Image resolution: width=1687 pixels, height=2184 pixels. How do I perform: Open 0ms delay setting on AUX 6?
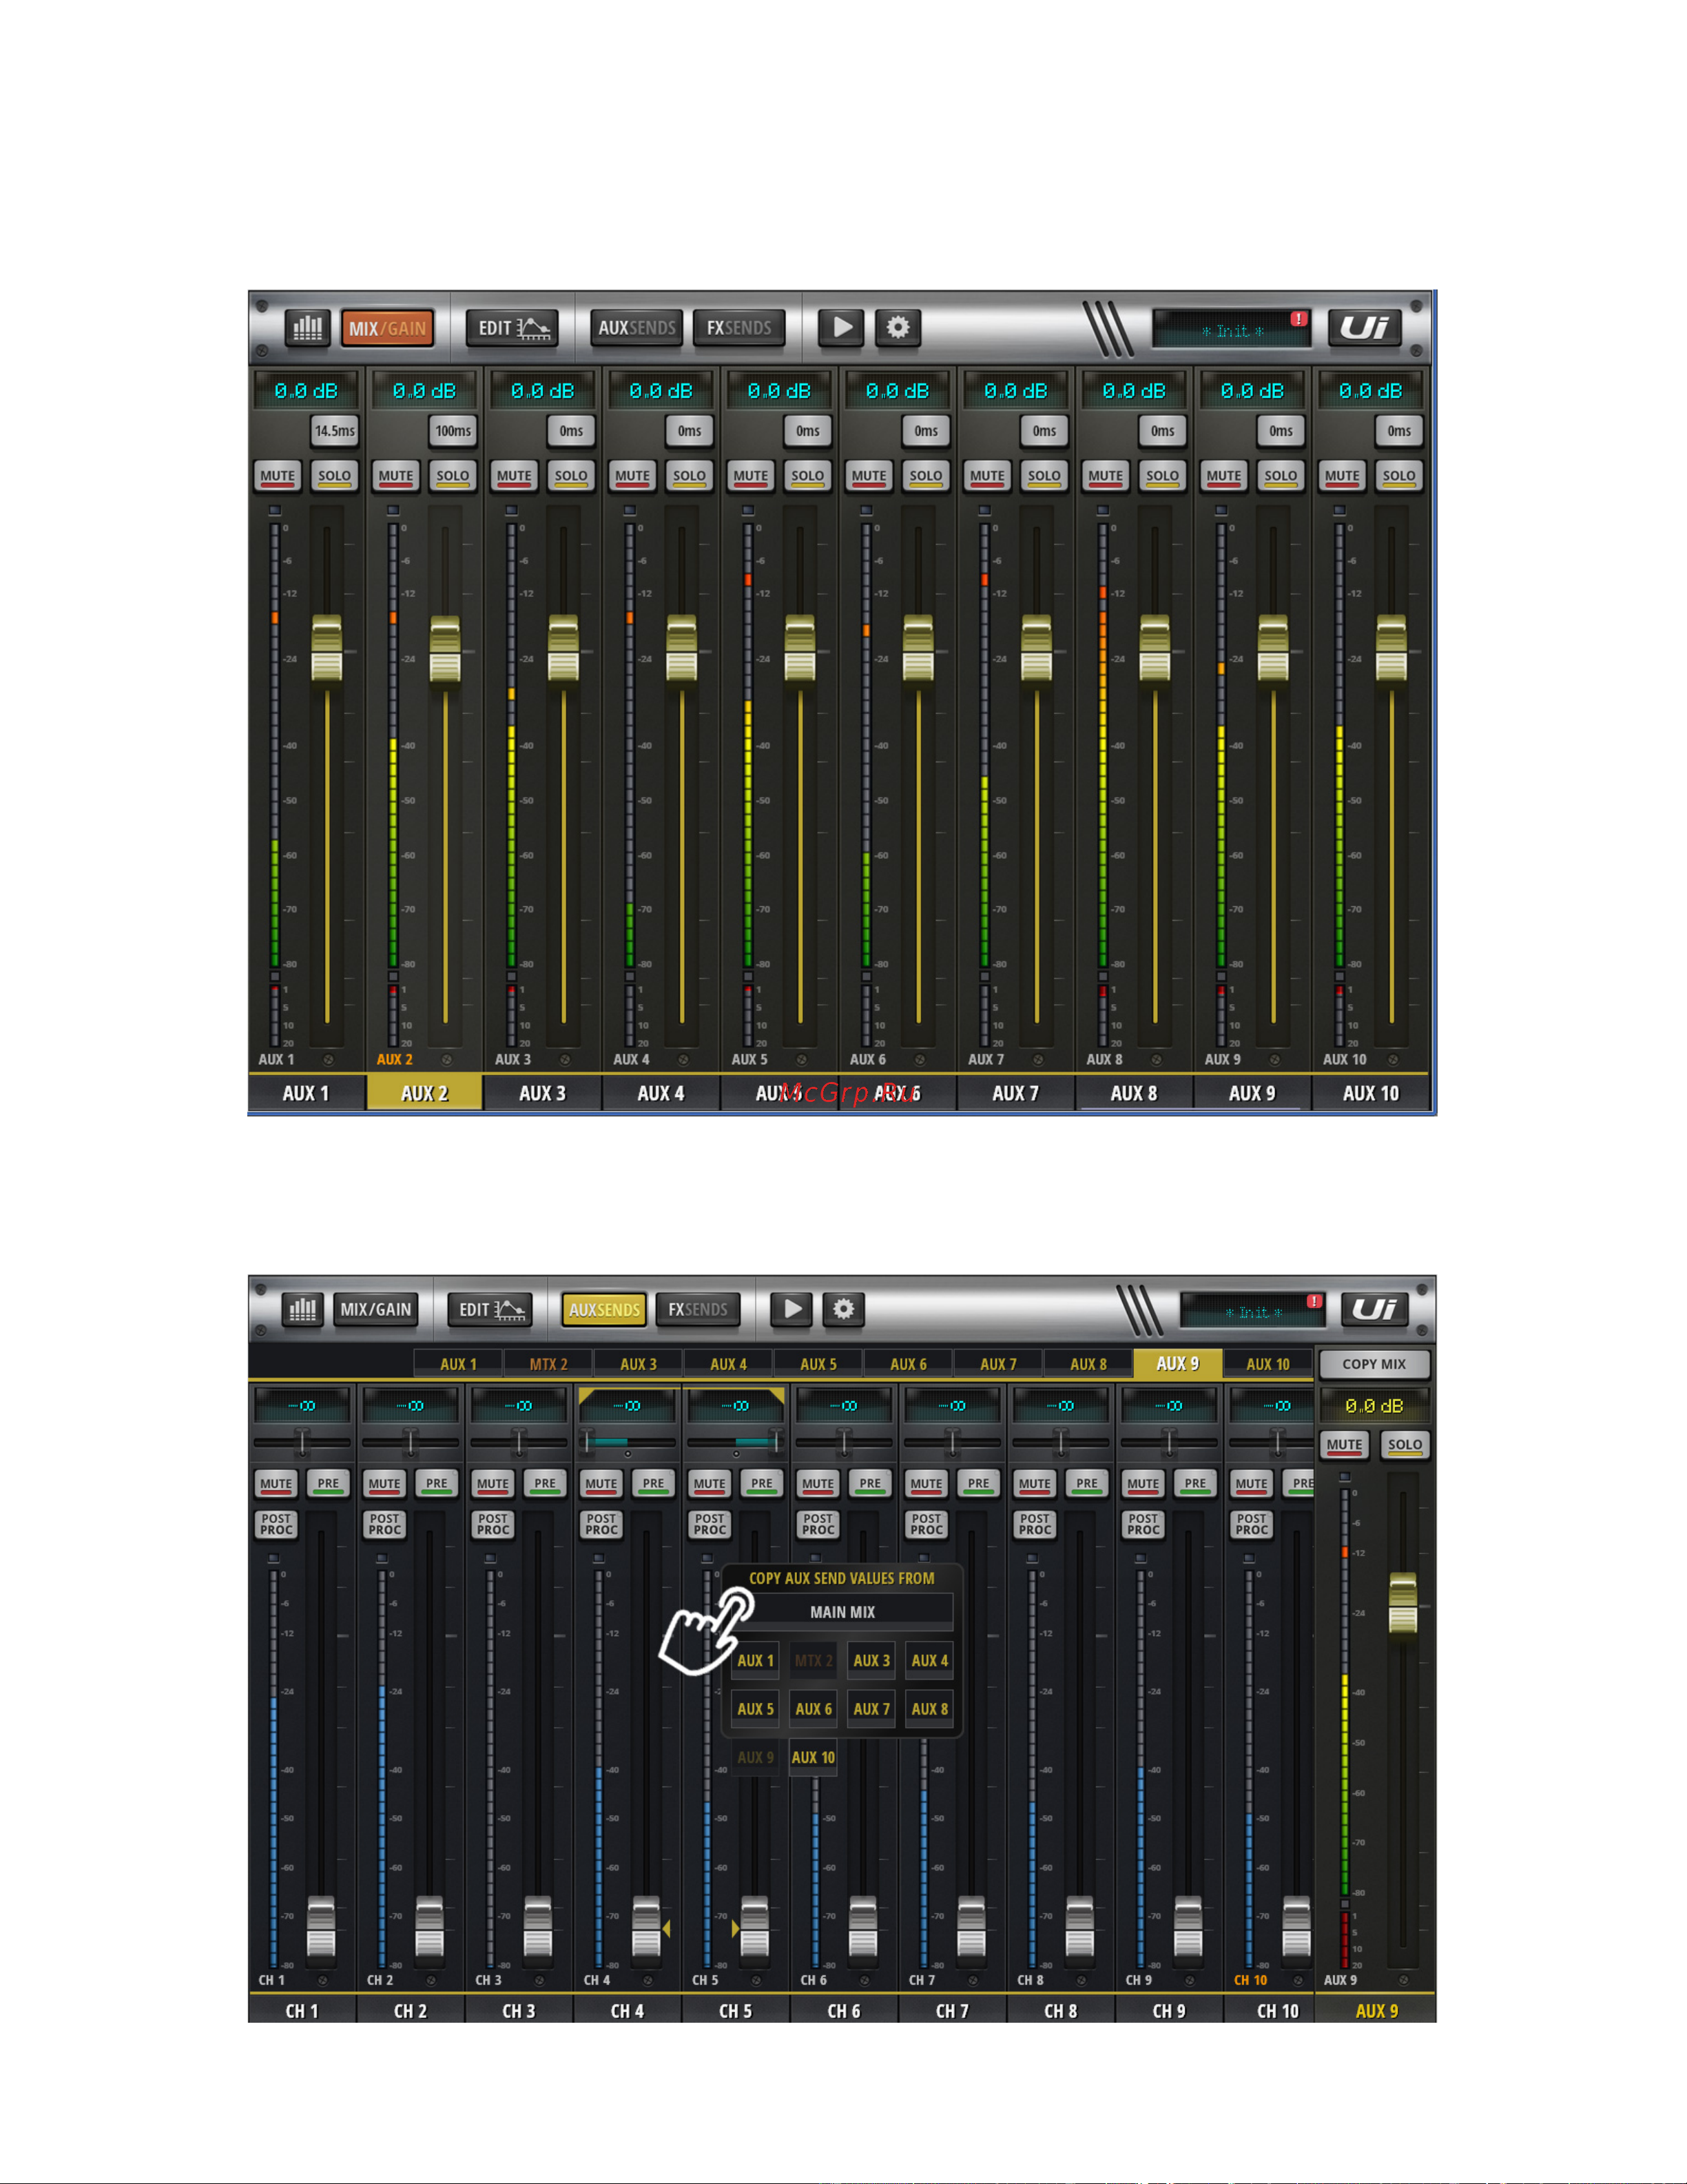click(x=927, y=431)
